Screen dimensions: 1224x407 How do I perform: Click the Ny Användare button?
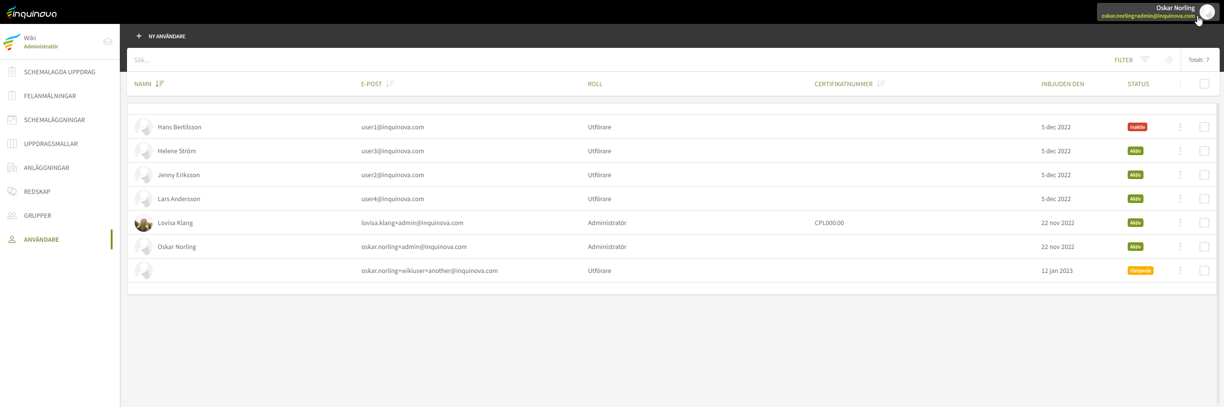tap(166, 36)
